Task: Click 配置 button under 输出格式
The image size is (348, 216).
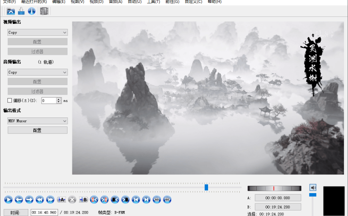Action: click(38, 130)
